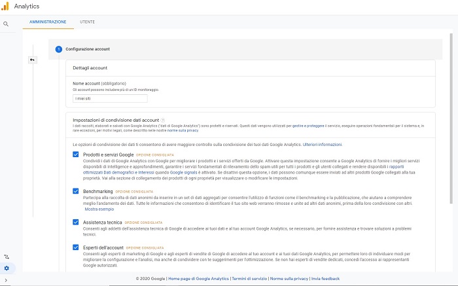Click the 'Mostra esempio' link
458x286 pixels.
pyautogui.click(x=99, y=209)
